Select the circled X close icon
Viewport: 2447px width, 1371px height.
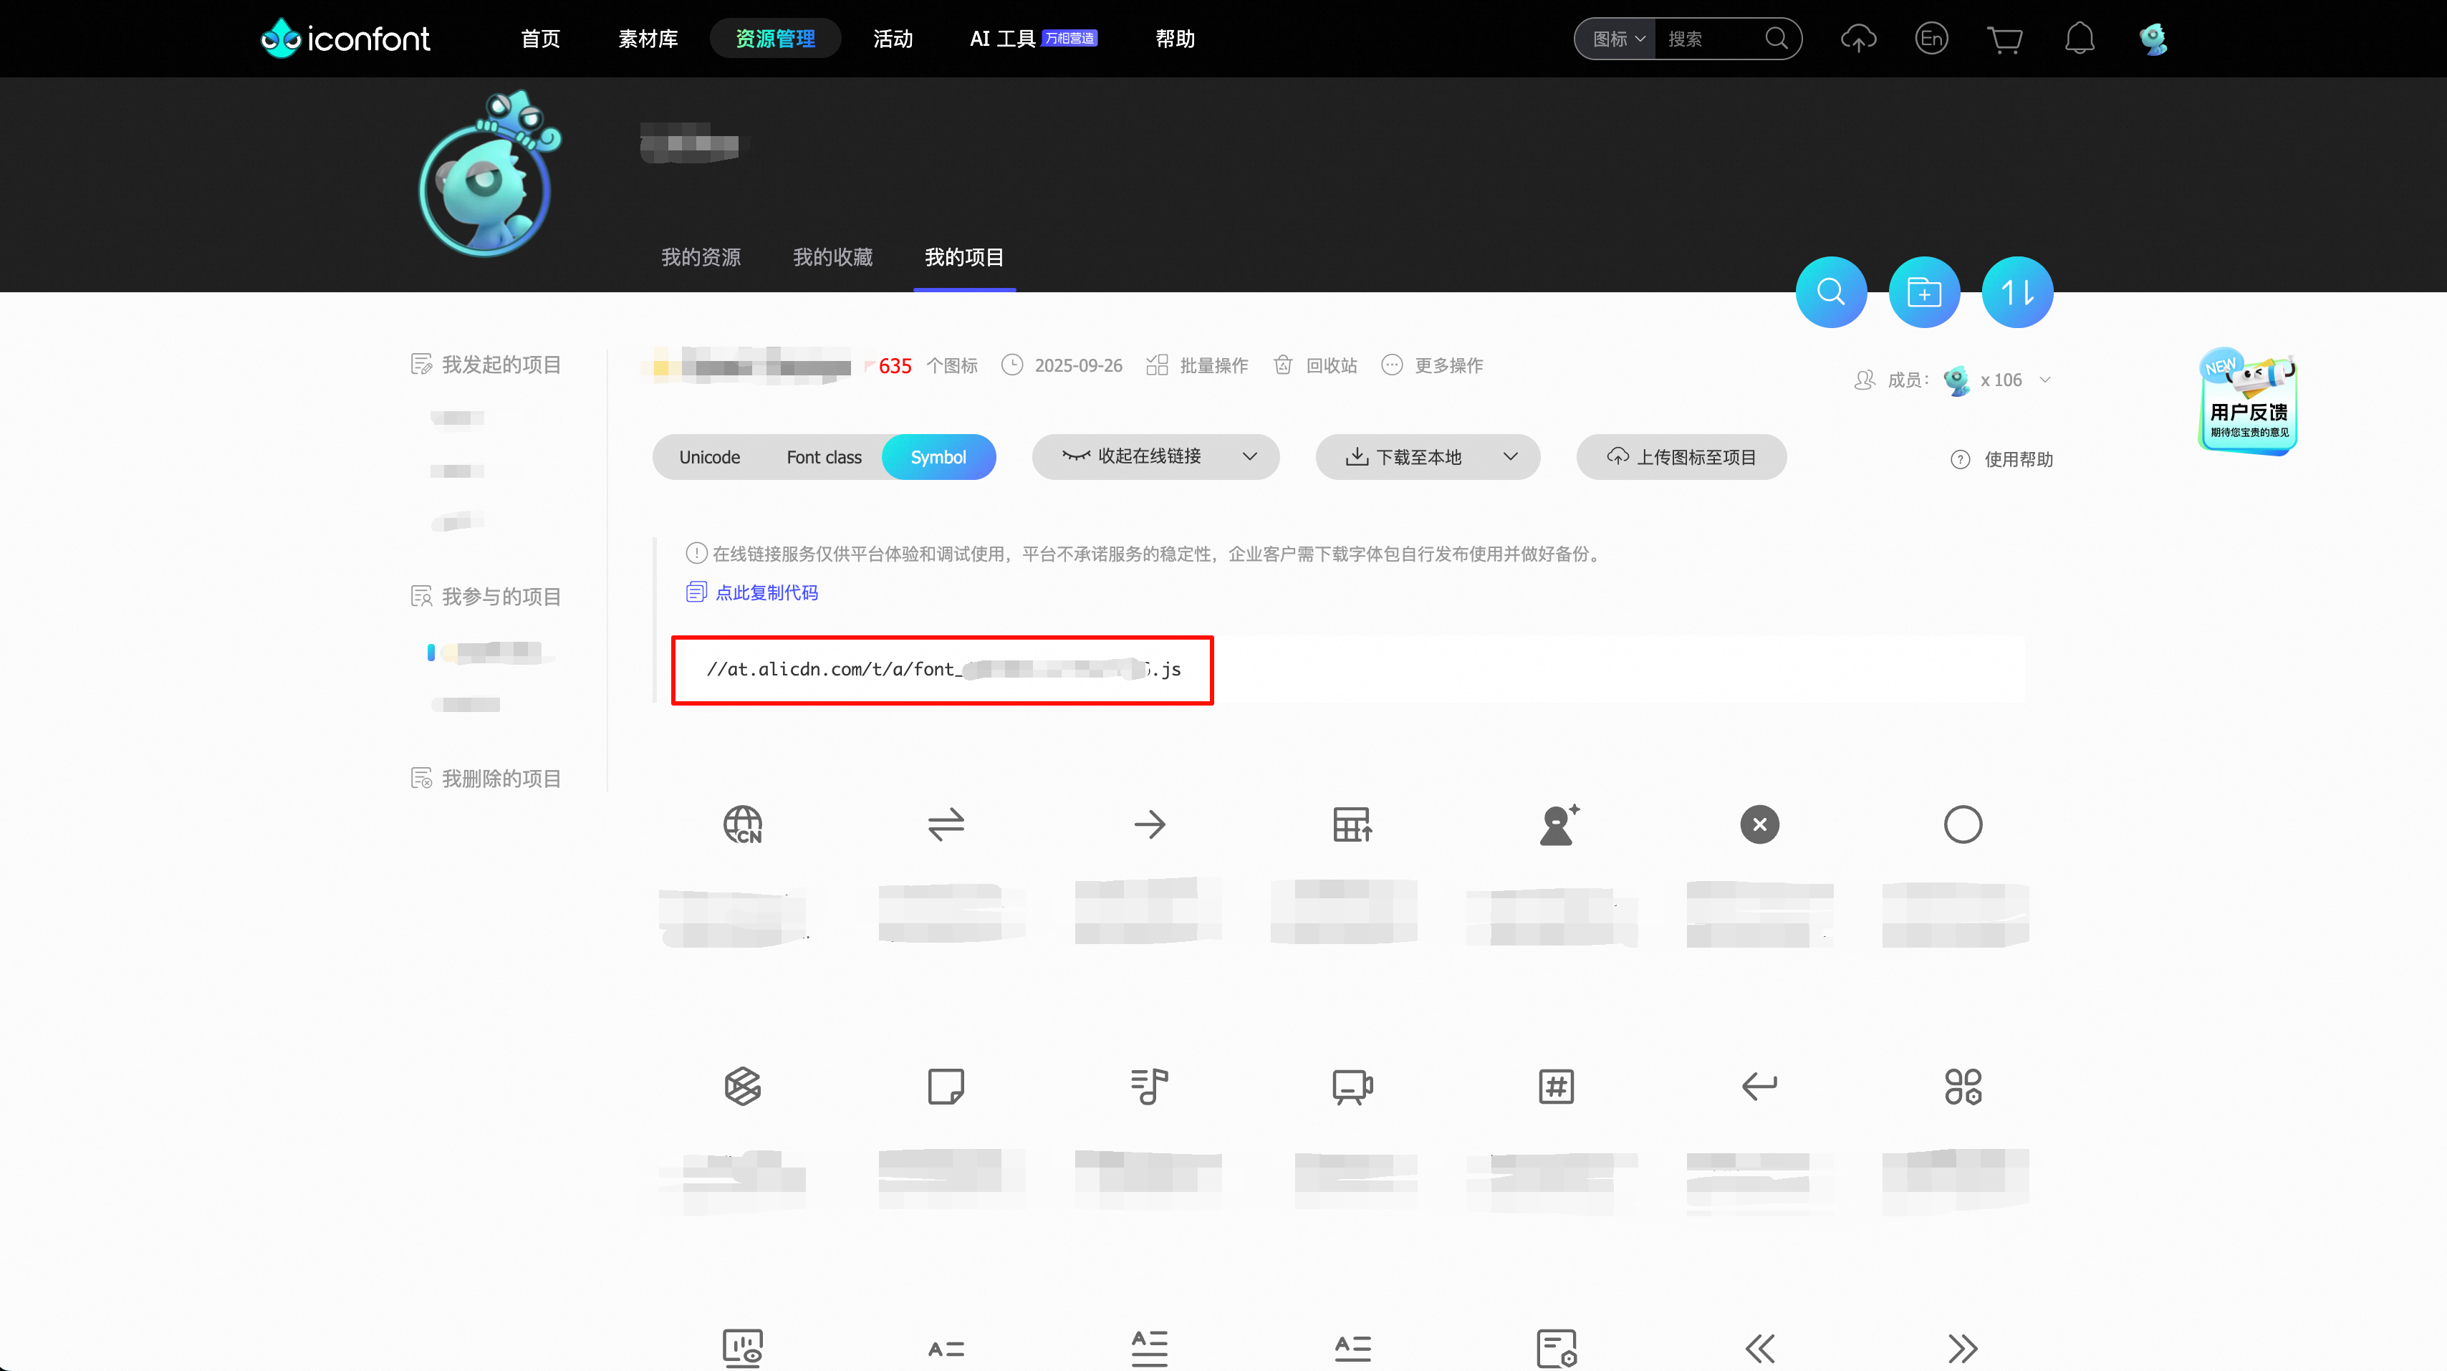coord(1759,824)
